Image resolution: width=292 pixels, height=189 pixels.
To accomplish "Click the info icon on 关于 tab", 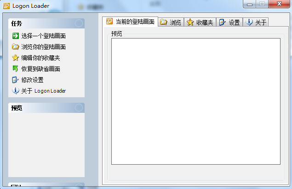I will tap(249, 22).
